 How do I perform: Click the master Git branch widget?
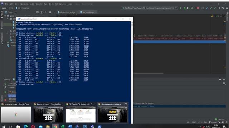pyautogui.click(x=213, y=122)
